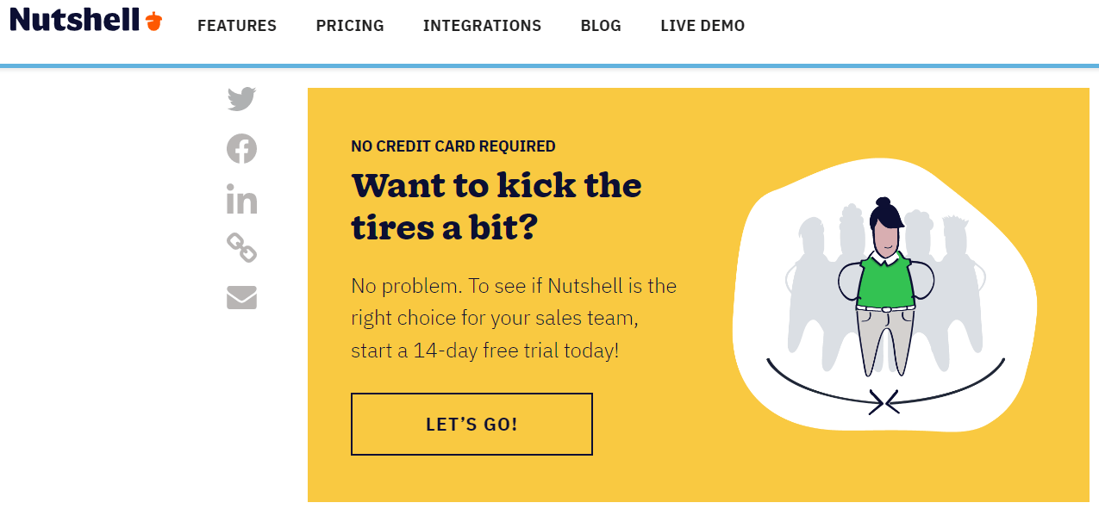1099x509 pixels.
Task: Click the 14-day free trial paragraph
Action: [x=514, y=318]
